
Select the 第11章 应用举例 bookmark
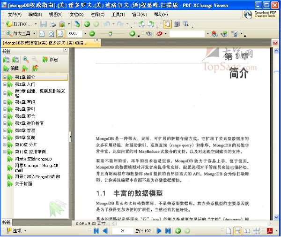(30, 152)
